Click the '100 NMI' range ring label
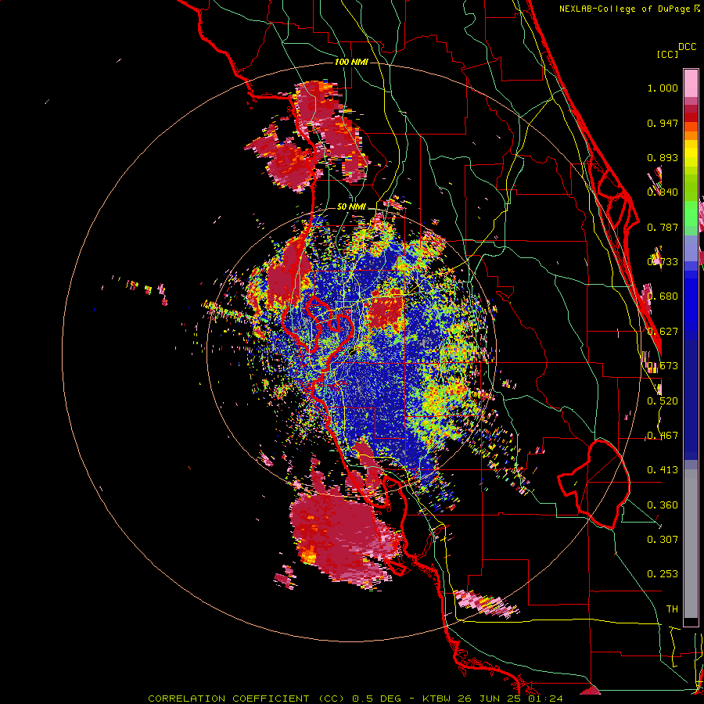 [x=351, y=62]
